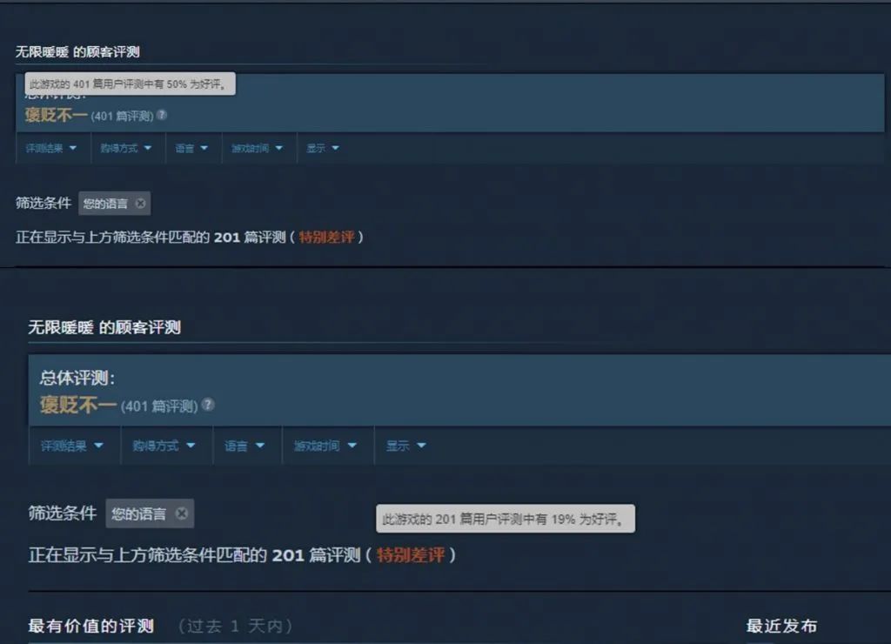Click lower 褒贬不一 rating summary
Image resolution: width=891 pixels, height=644 pixels.
coord(77,406)
